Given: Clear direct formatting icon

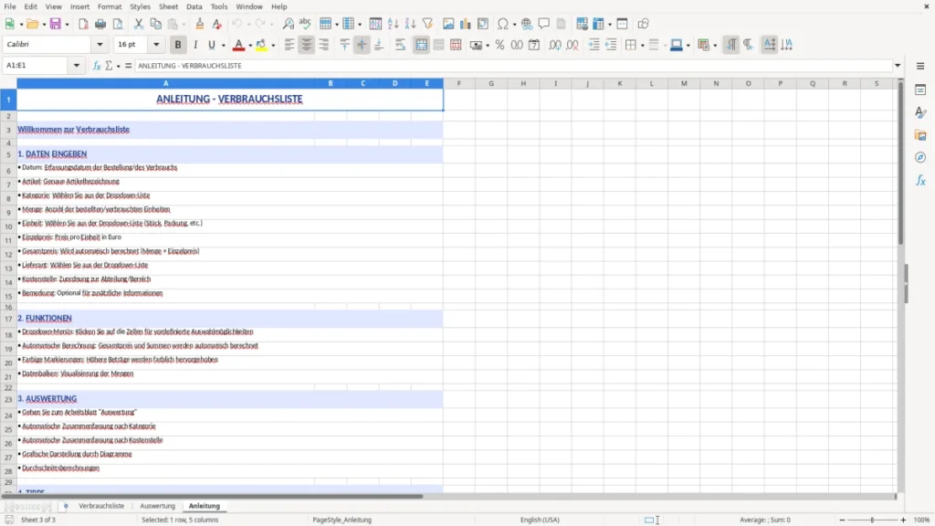Looking at the screenshot, I should click(x=217, y=24).
